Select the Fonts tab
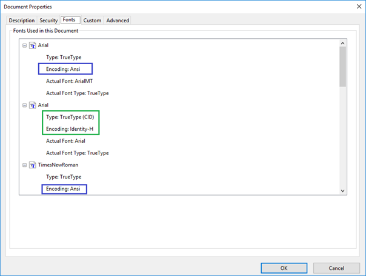The width and height of the screenshot is (366, 276). tap(70, 20)
